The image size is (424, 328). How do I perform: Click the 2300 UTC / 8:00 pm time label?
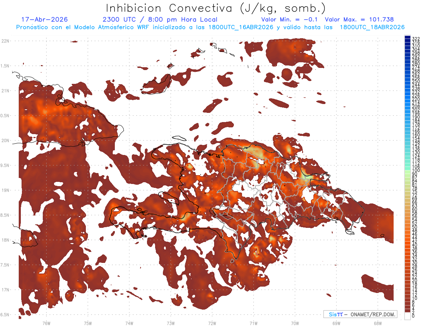pos(160,19)
